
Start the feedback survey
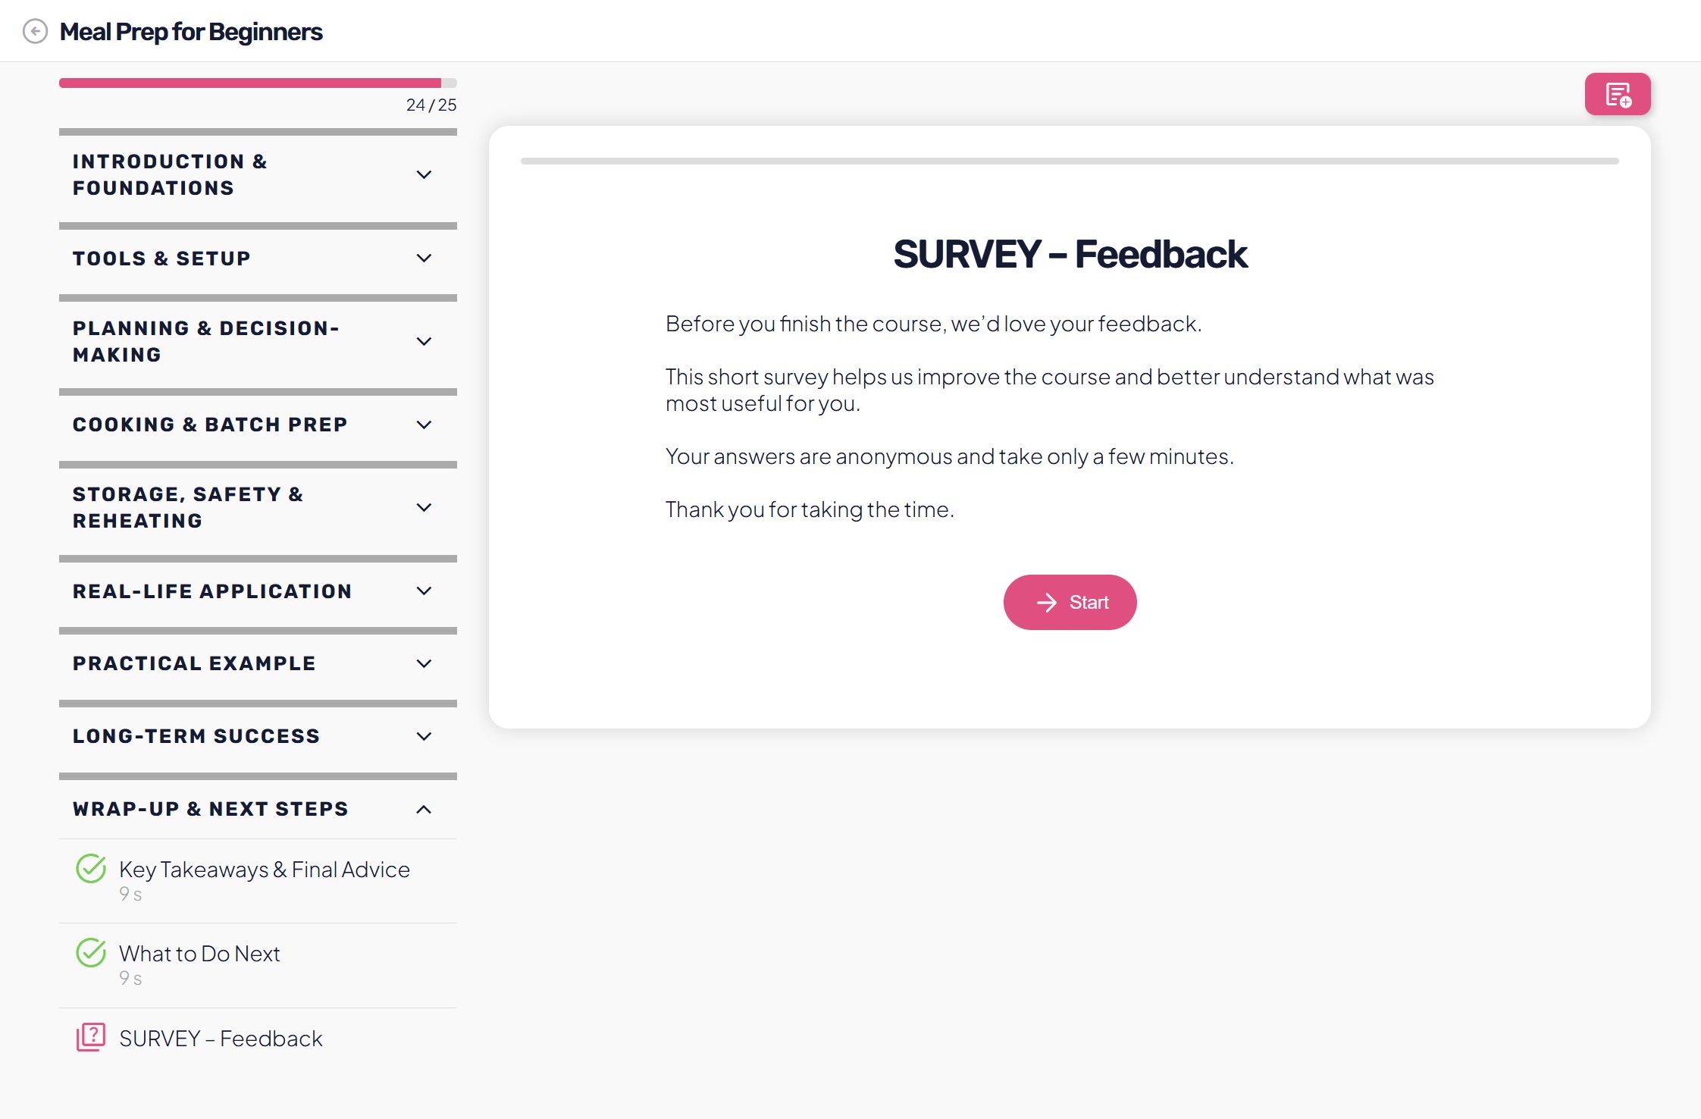(1070, 603)
